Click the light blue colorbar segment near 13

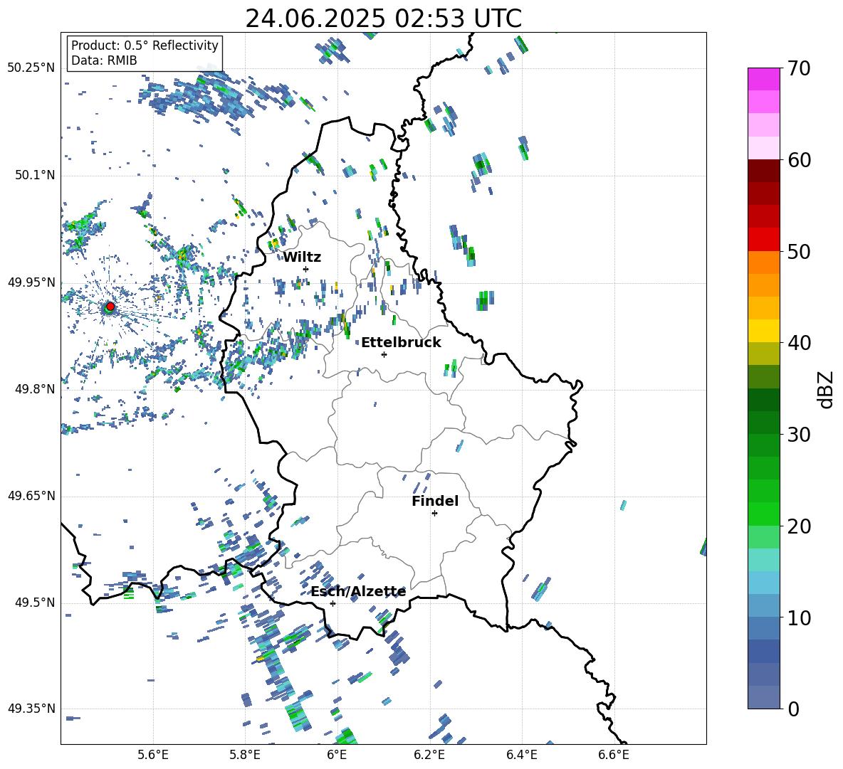click(x=763, y=583)
